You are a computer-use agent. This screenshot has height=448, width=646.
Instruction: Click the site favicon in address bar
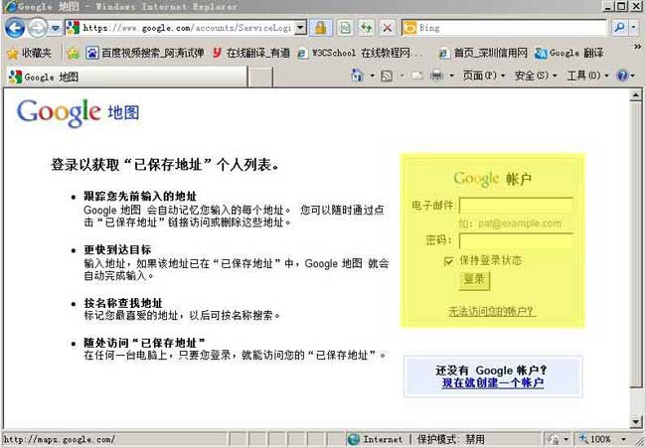pos(73,28)
